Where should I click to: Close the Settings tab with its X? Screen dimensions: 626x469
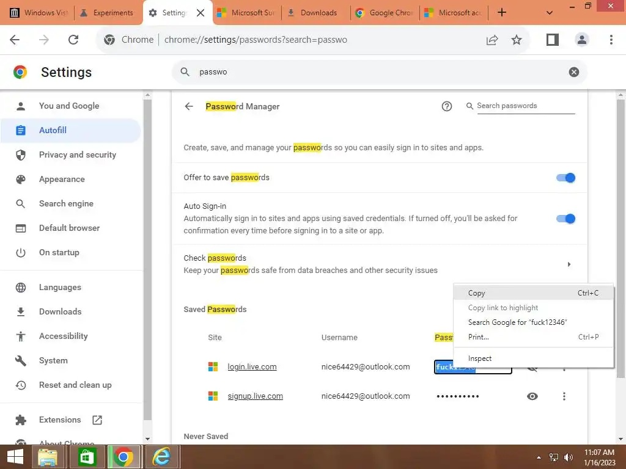point(201,13)
